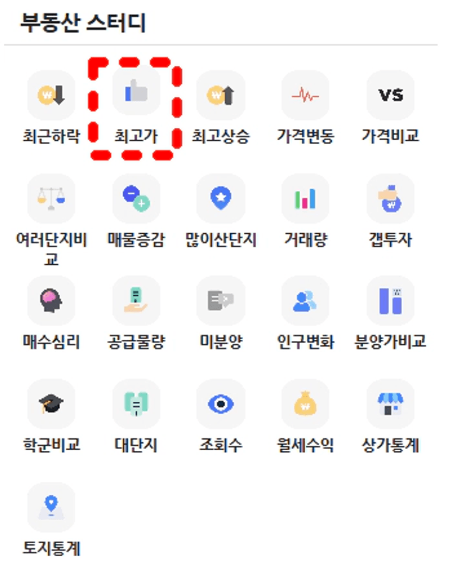Open the 대단지 apartment complex icon

click(x=136, y=404)
